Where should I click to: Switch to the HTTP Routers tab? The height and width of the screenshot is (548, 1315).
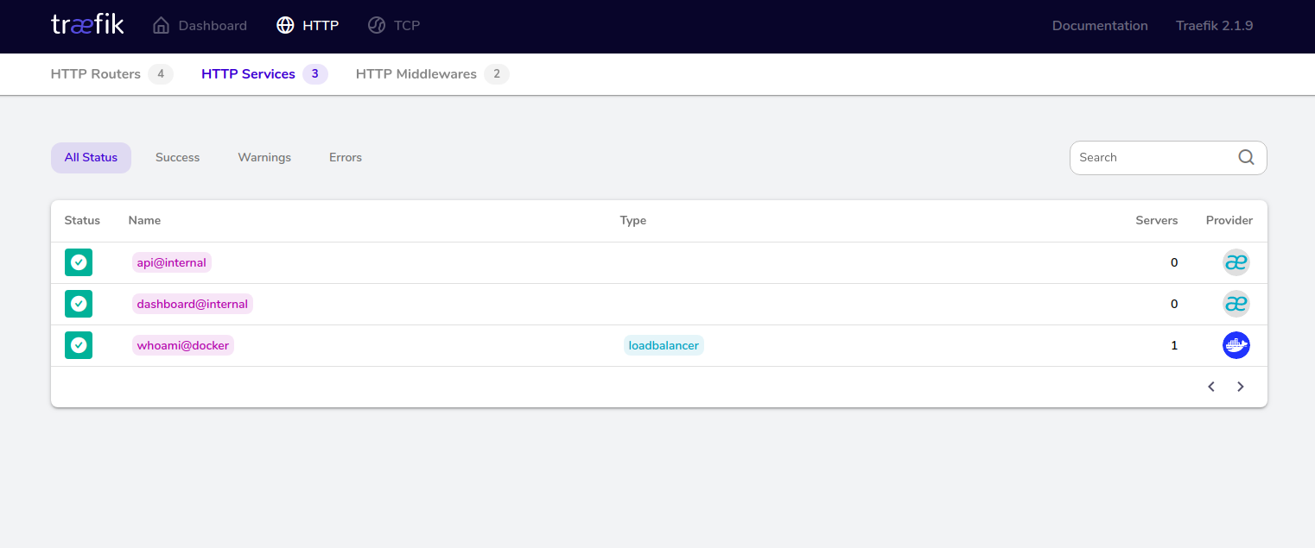pos(96,73)
